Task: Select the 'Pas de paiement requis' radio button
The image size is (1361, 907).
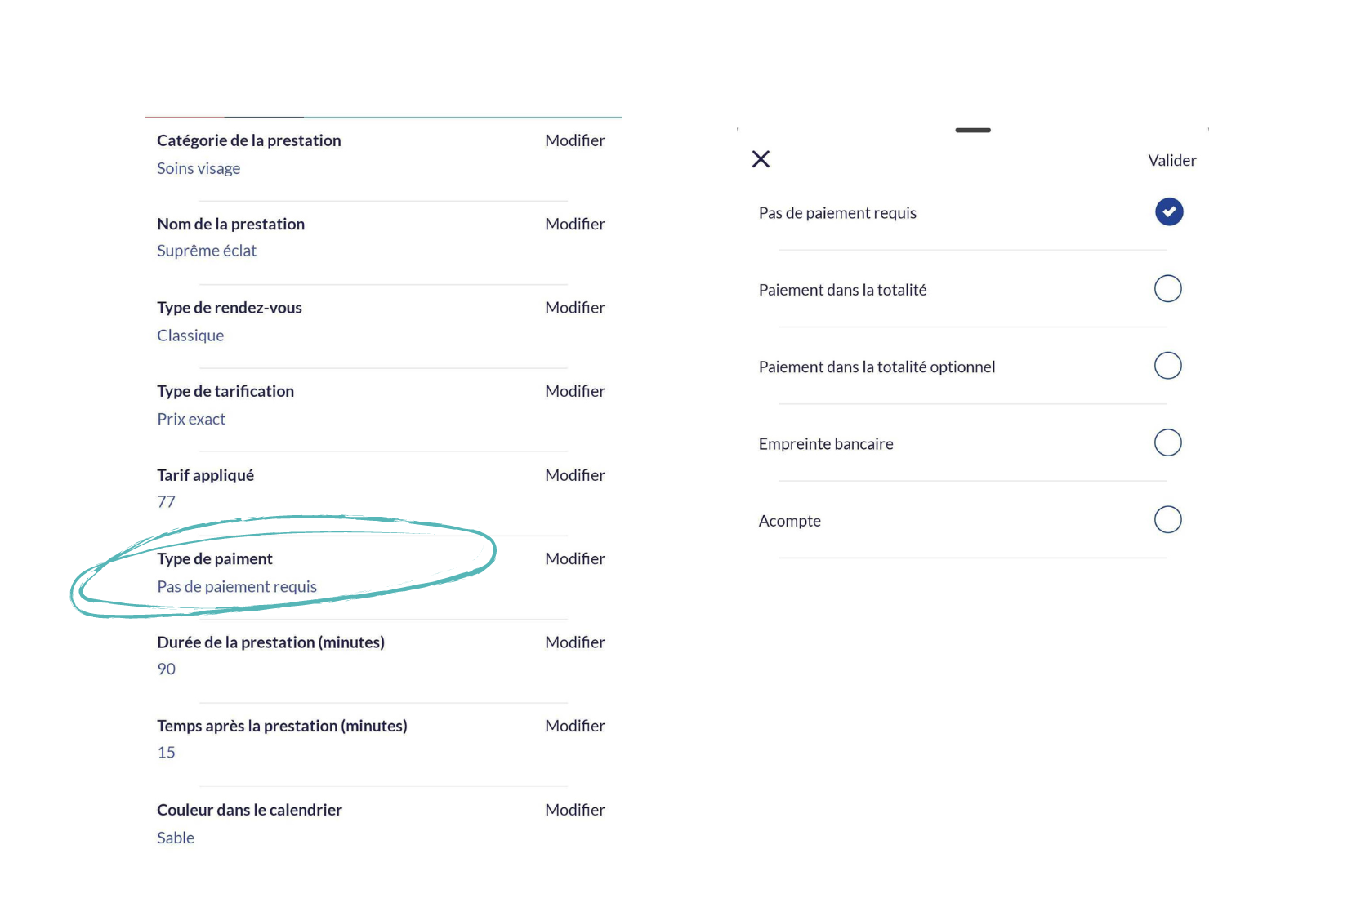Action: coord(1168,212)
